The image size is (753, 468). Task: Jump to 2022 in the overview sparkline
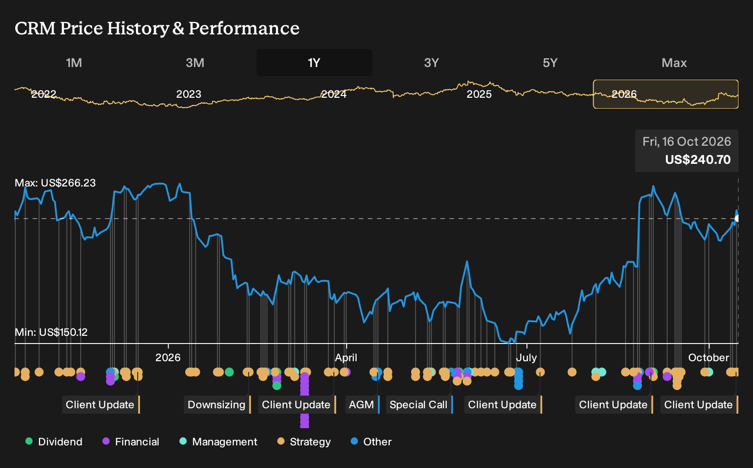(43, 94)
